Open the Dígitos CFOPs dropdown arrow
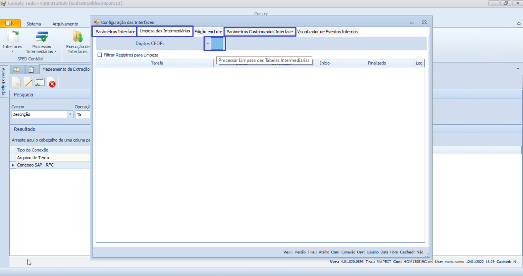Viewport: 523px width, 276px height. click(x=208, y=43)
